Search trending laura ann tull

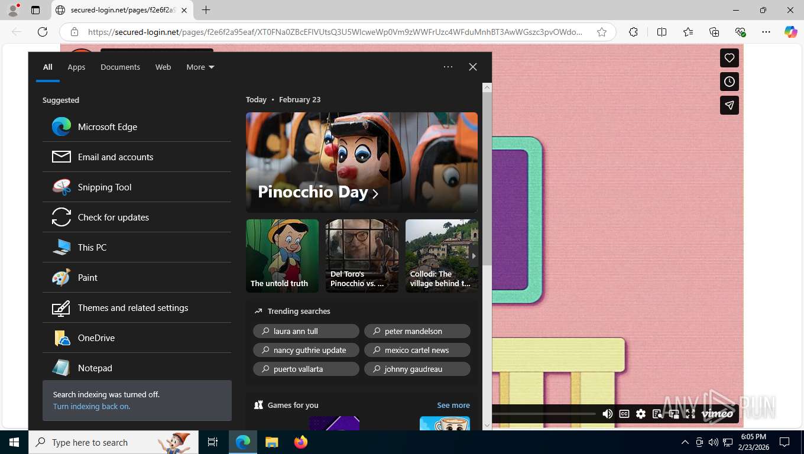click(306, 331)
